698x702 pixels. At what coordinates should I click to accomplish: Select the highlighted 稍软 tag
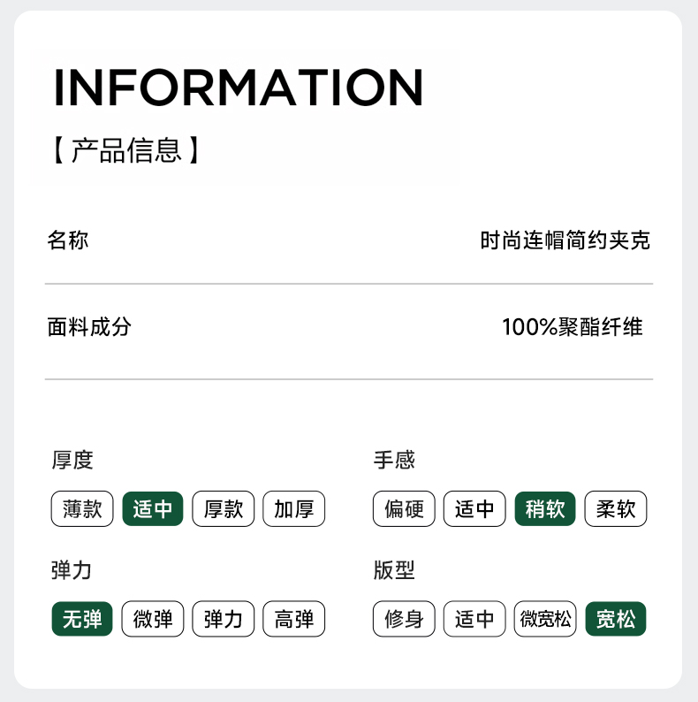coord(545,509)
